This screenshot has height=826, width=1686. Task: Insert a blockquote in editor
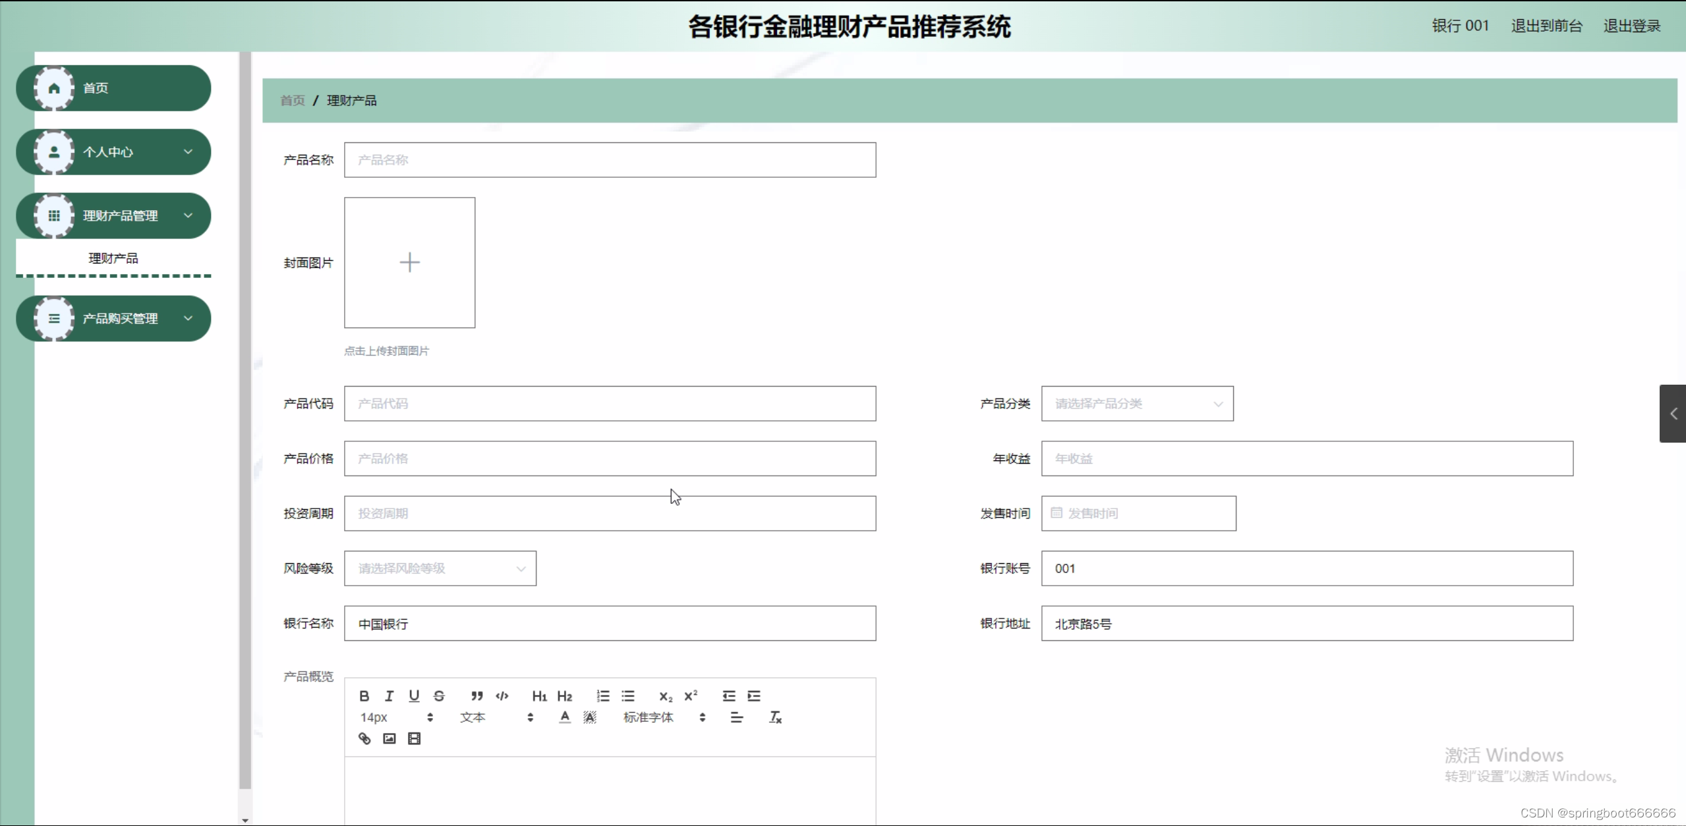pyautogui.click(x=477, y=696)
